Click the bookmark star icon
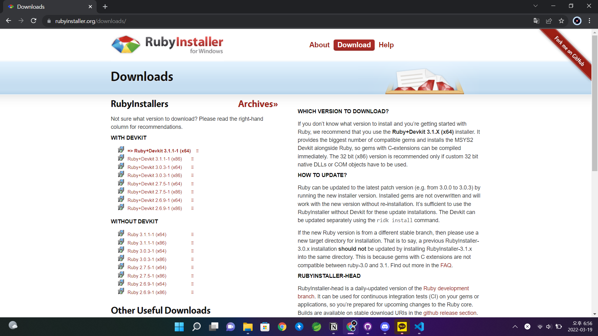The image size is (598, 336). (x=561, y=21)
